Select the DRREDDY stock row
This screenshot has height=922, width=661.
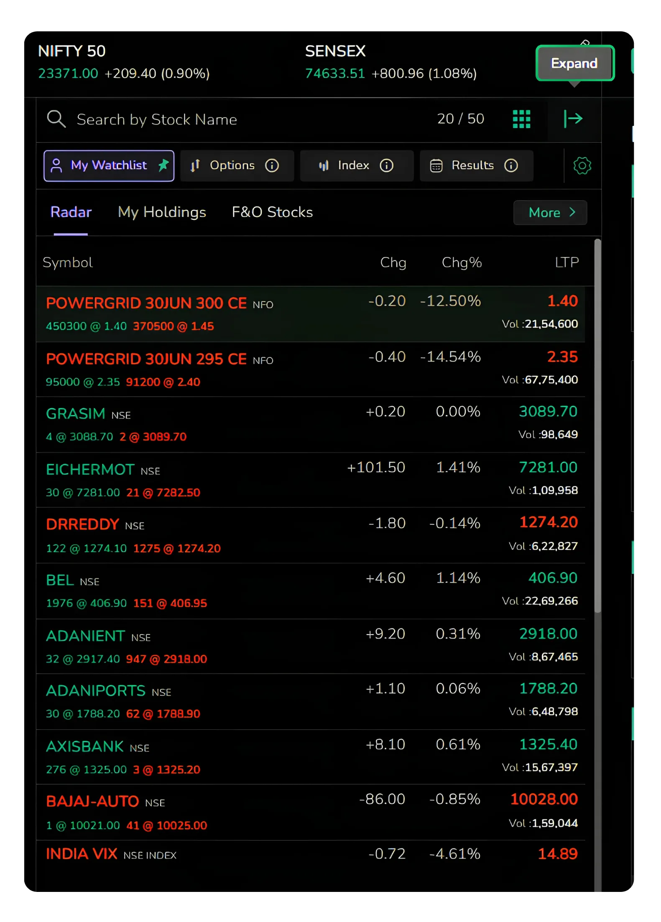(311, 535)
